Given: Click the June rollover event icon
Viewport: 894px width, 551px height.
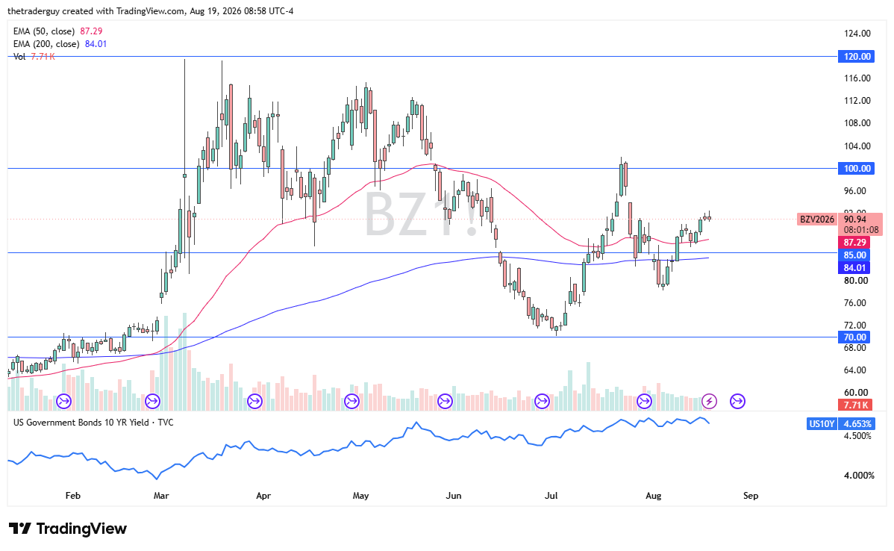Looking at the screenshot, I should tap(445, 402).
